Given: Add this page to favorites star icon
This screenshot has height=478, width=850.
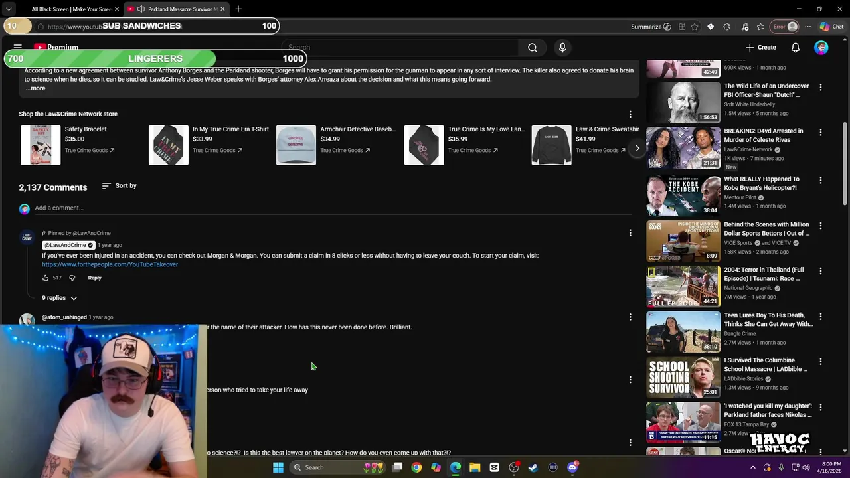Looking at the screenshot, I should [x=695, y=27].
